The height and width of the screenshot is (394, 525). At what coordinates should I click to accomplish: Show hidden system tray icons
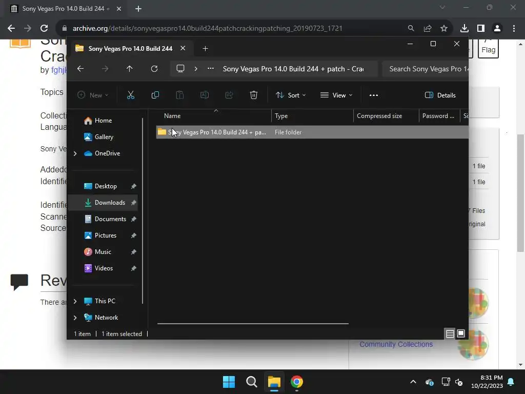413,382
